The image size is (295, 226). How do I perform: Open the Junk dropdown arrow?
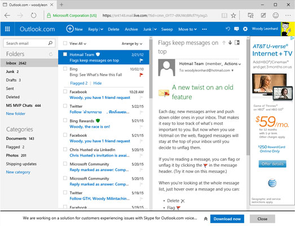[155, 29]
